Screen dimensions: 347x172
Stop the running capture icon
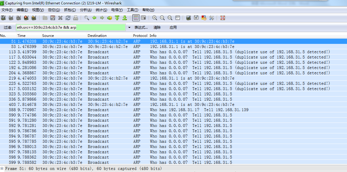(26, 18)
